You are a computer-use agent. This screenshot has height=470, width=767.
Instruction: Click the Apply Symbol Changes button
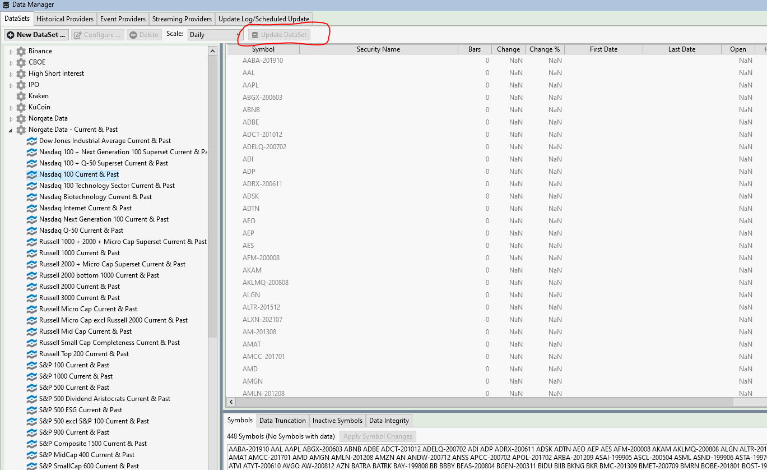(378, 436)
